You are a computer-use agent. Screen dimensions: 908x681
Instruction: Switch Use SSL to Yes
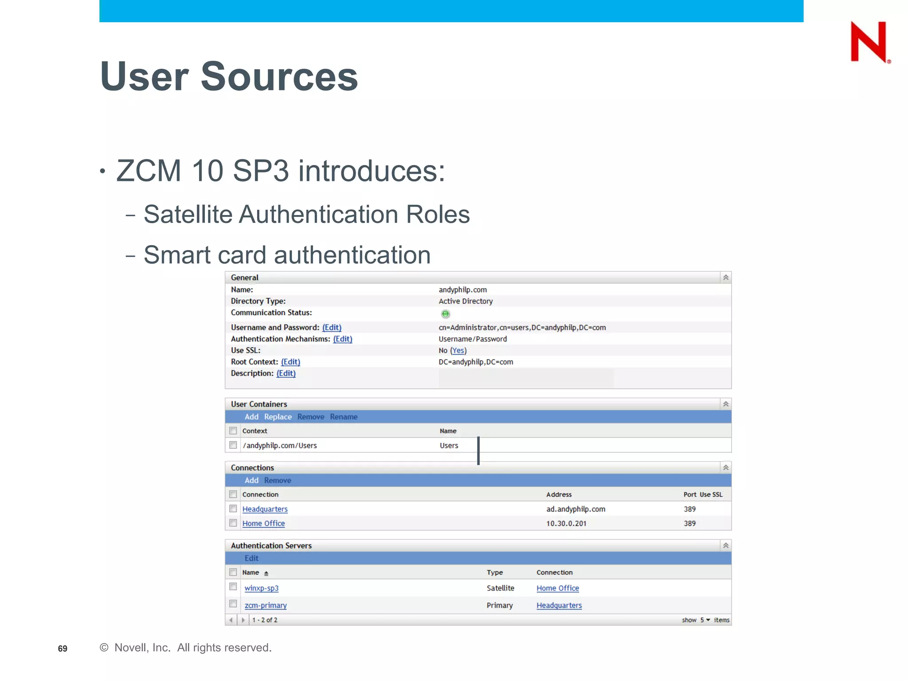458,350
